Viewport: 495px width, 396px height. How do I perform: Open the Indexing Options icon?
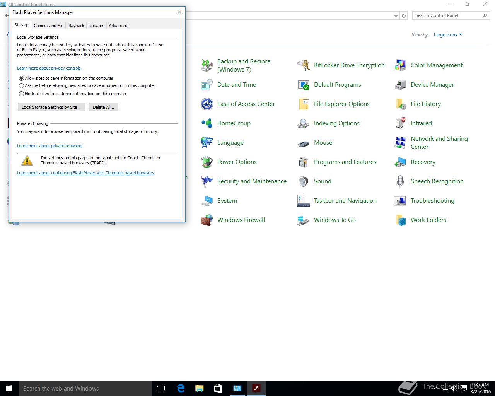[x=304, y=123]
